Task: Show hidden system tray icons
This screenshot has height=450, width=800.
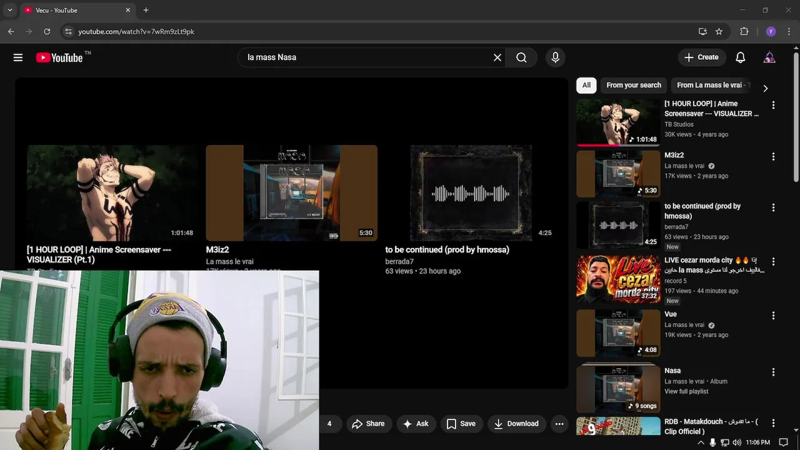Action: [701, 442]
